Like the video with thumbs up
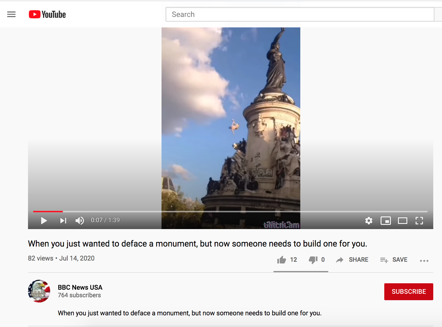Screen dimensions: 442x327 [282, 260]
